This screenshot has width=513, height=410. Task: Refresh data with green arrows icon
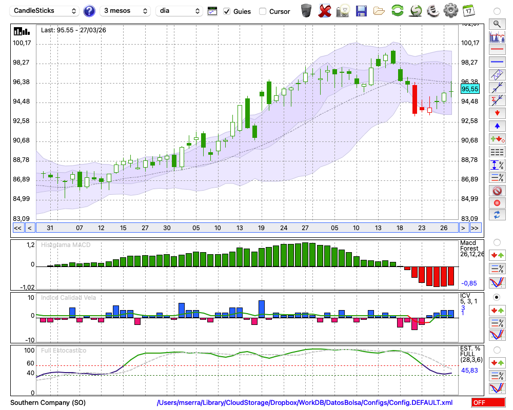(397, 11)
